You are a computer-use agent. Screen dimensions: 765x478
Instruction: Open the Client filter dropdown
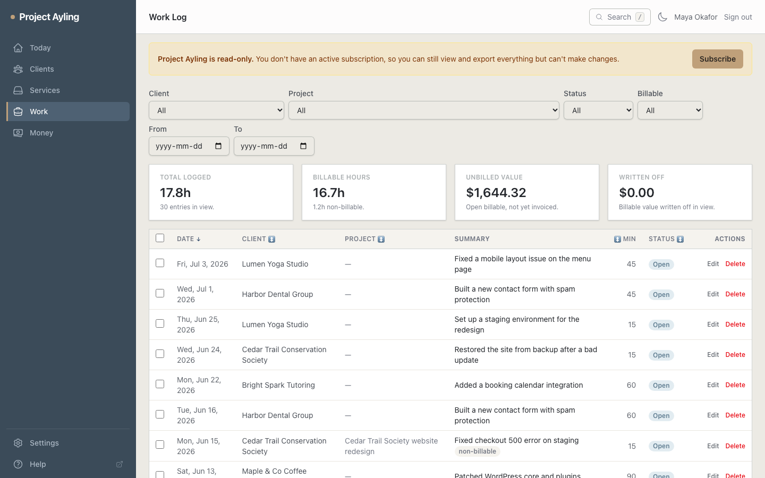click(217, 110)
